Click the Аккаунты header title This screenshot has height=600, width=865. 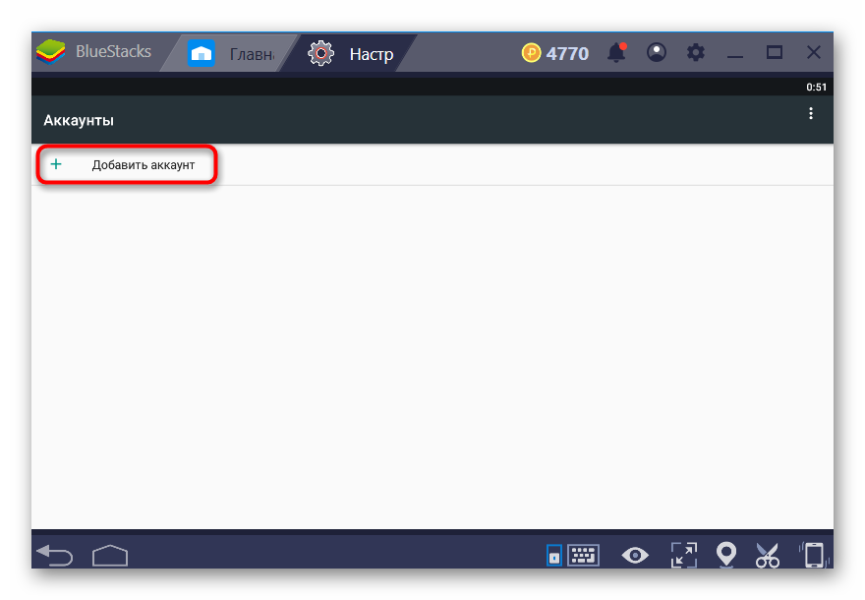pyautogui.click(x=79, y=120)
